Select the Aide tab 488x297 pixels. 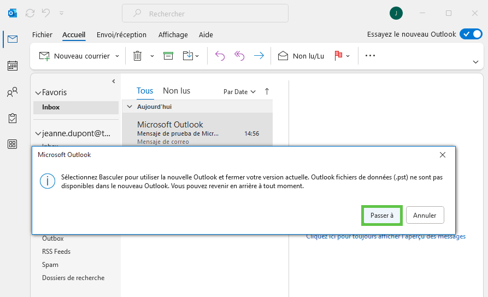pyautogui.click(x=206, y=34)
